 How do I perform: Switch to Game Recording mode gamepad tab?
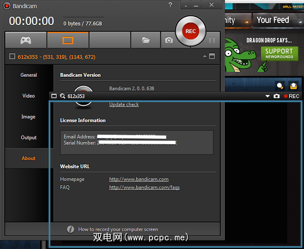(x=26, y=40)
